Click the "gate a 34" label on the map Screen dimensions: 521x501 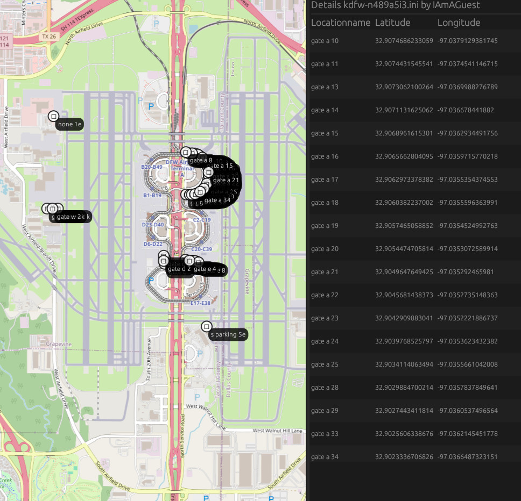(217, 200)
